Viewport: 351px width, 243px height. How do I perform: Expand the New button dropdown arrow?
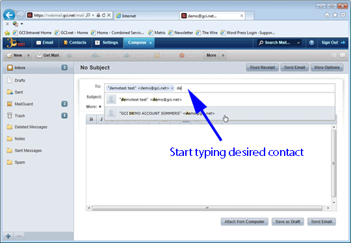point(29,55)
